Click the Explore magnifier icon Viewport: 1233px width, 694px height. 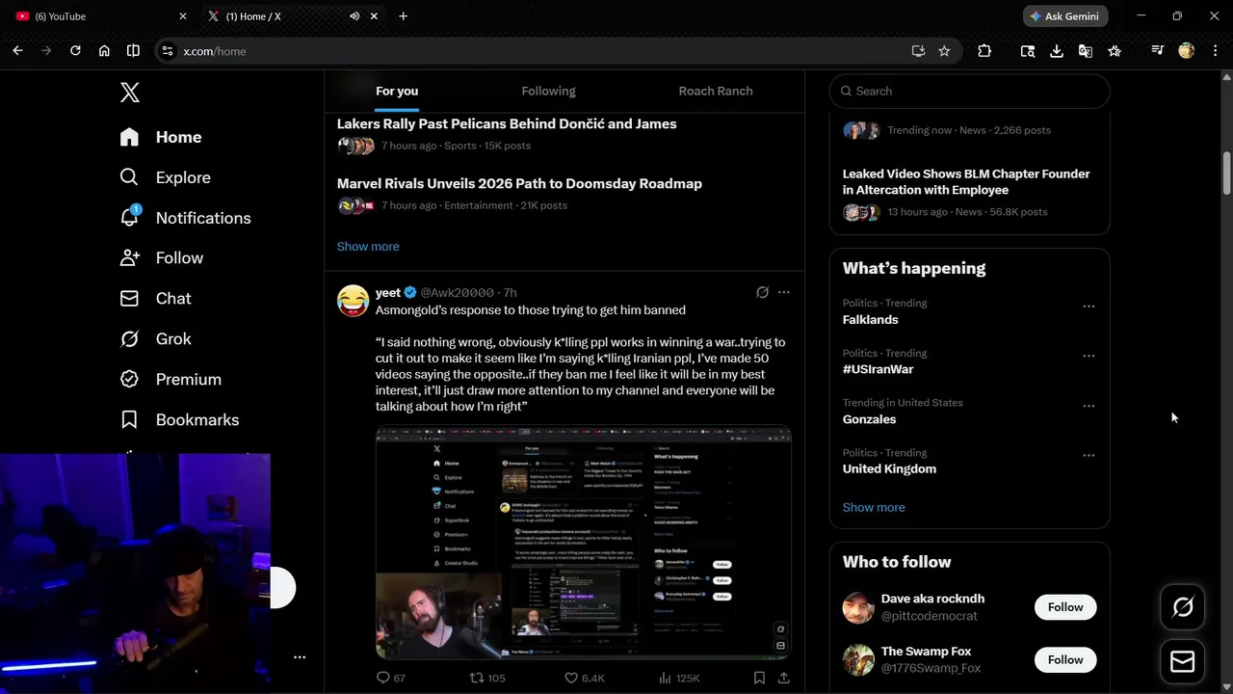129,176
